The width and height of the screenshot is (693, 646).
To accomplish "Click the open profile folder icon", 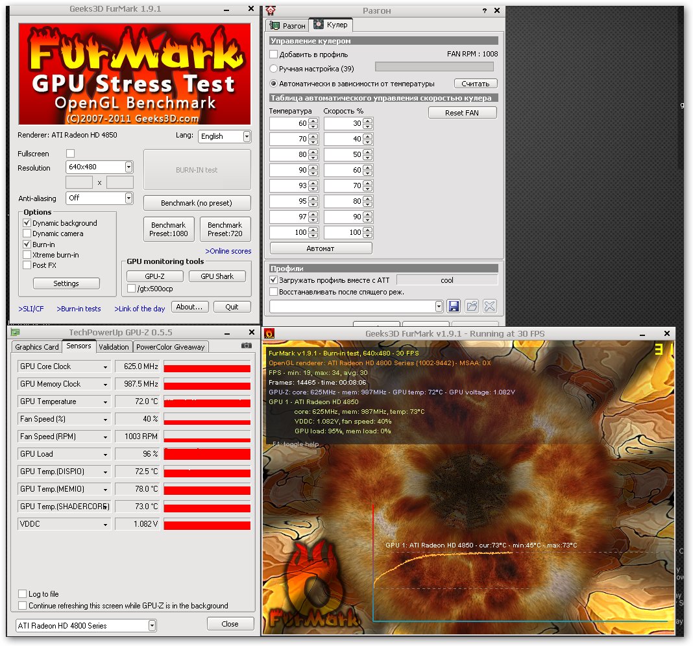I will coord(472,306).
